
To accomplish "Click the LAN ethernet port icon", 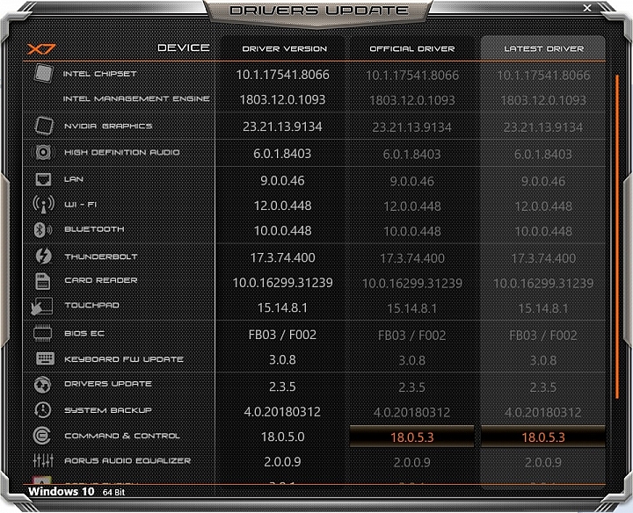I will [43, 179].
